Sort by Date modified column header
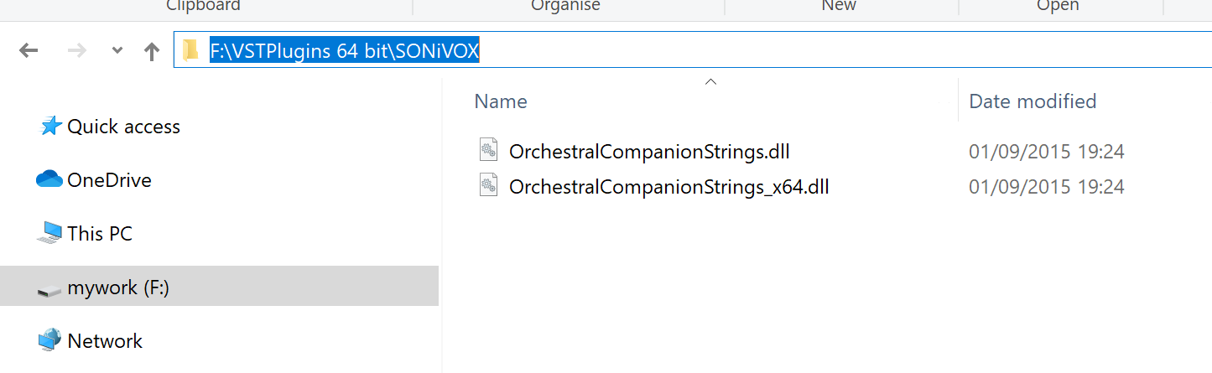 (1033, 101)
